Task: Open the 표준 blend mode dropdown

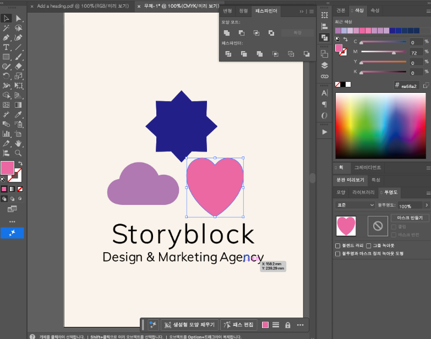Action: tap(355, 205)
